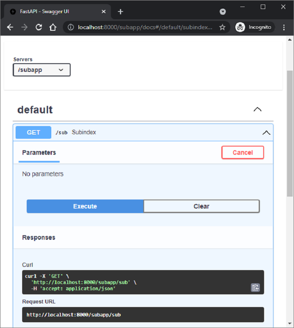This screenshot has height=328, width=294.
Task: Click the tab search dropdown arrow
Action: click(223, 11)
